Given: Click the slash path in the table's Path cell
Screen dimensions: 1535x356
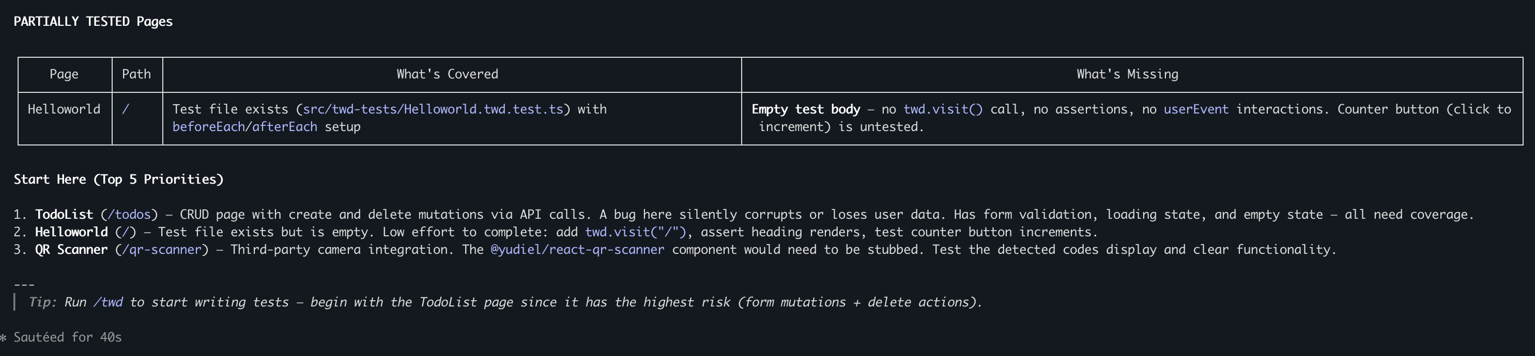Looking at the screenshot, I should (126, 109).
